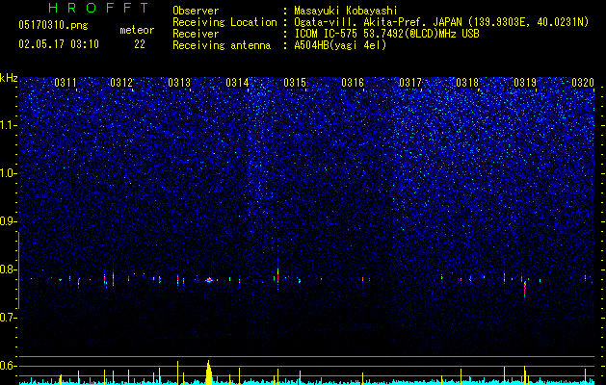Click the 0.7 frequency axis label
The image size is (606, 385).
(9, 318)
